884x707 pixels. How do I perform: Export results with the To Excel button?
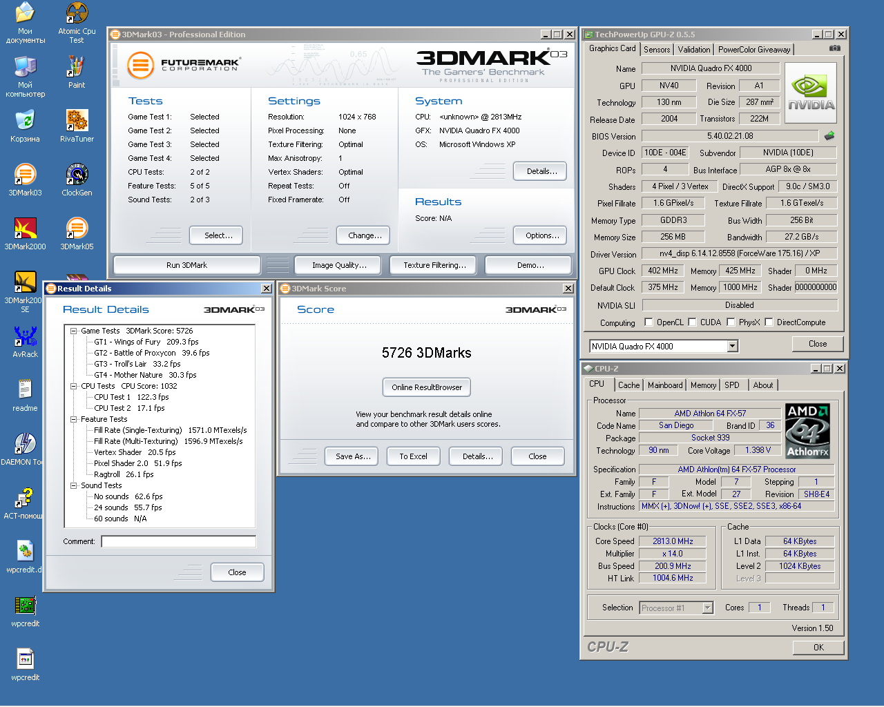(x=413, y=456)
